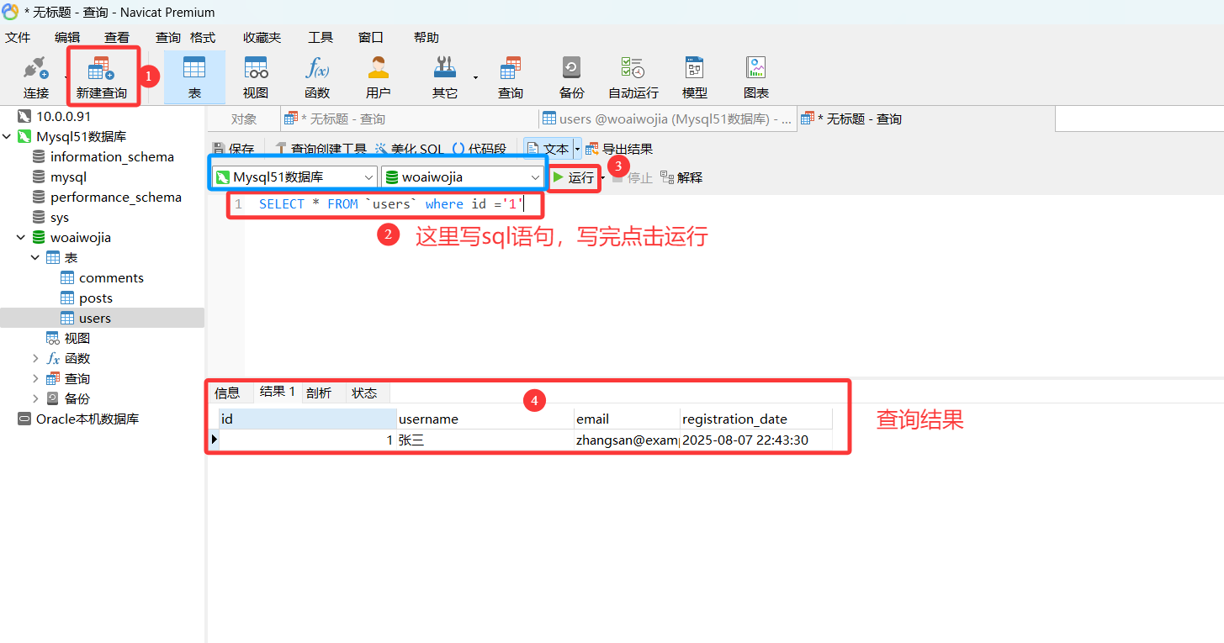The image size is (1224, 643).
Task: Click the 美化 SQL button
Action: click(409, 149)
